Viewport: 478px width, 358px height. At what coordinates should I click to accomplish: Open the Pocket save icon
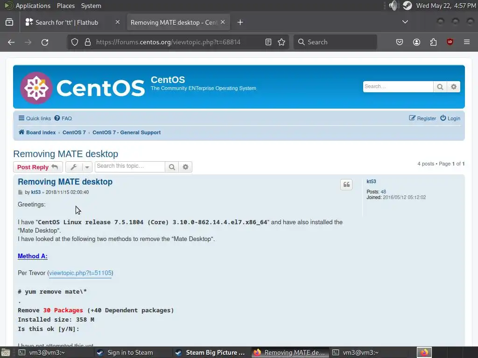(x=400, y=42)
